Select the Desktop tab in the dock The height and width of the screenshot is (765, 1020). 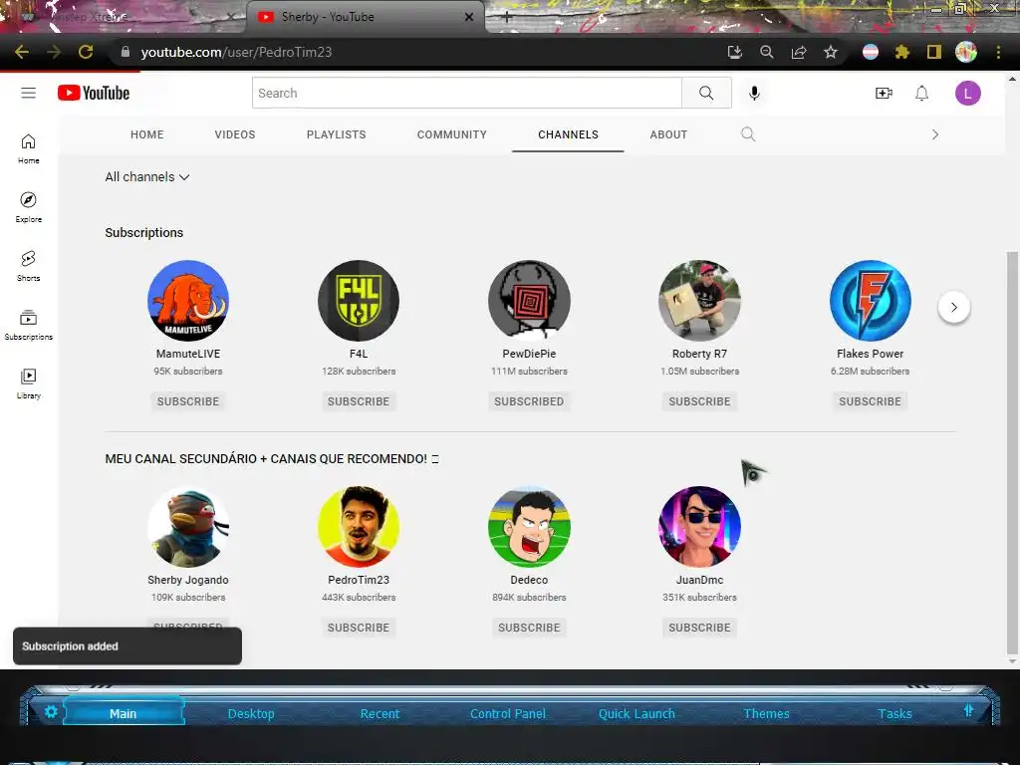(251, 713)
